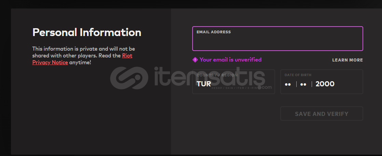Screen dimensions: 382x156
Task: Click the birth year 2000
Action: 325,84
